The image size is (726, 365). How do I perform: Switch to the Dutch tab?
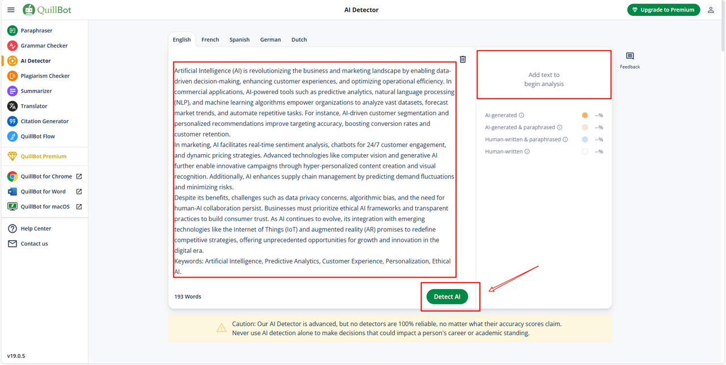tap(299, 40)
